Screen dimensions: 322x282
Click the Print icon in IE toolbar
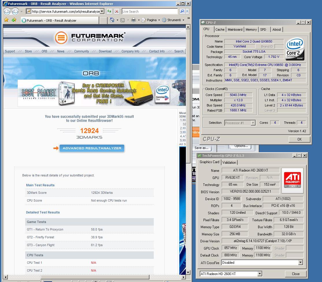[134, 20]
